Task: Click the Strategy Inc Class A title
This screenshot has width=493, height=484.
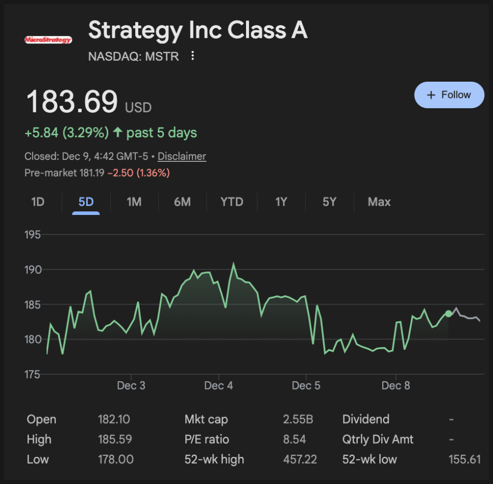Action: (x=198, y=30)
